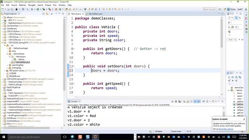Viewport: 249px width, 140px height.
Task: Open the dropdown next to New icon
Action: [x=5, y=9]
